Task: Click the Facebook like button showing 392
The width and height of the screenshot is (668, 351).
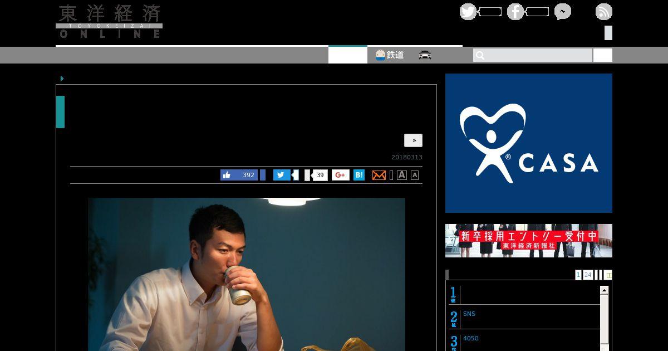Action: point(239,175)
